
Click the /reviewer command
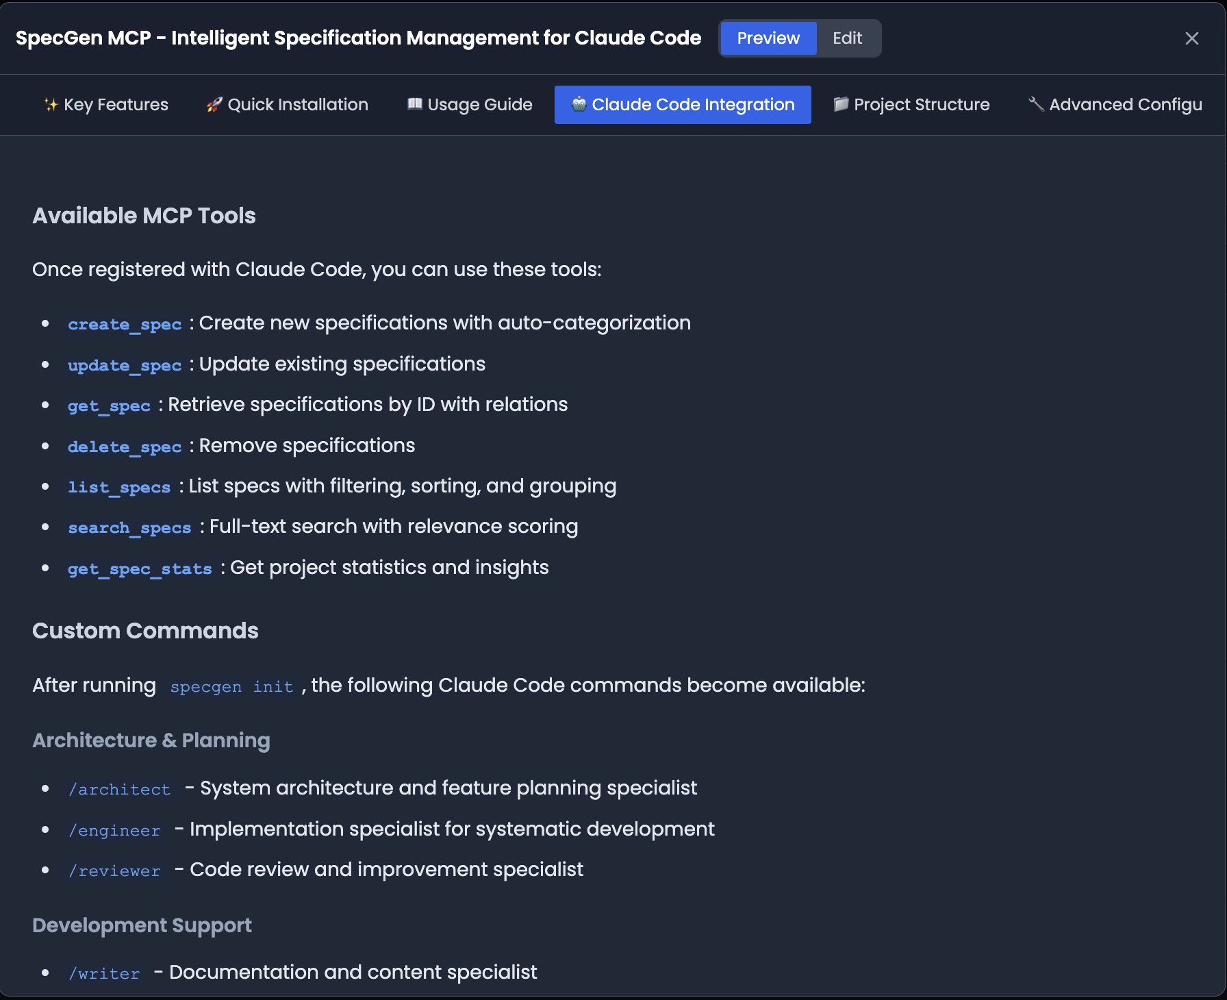coord(114,871)
